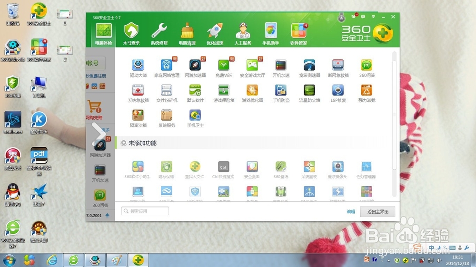The height and width of the screenshot is (267, 476).
Task: Open 360问答 in the left sidebar
Action: pos(100,199)
